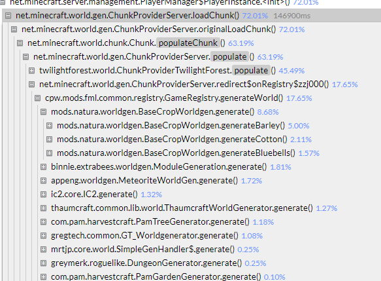Select the ChunkProviderServer.loadChunk() row text
Screen dimensions: 381x281
pos(127,16)
